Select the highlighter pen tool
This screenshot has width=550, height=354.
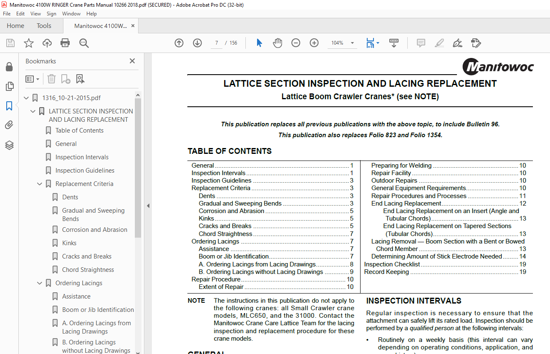(x=439, y=43)
